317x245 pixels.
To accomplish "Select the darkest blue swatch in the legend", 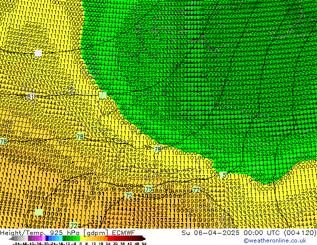I will [47, 238].
